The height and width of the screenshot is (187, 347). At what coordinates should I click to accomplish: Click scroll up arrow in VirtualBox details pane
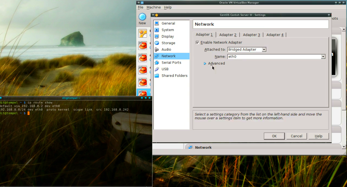pos(344,29)
